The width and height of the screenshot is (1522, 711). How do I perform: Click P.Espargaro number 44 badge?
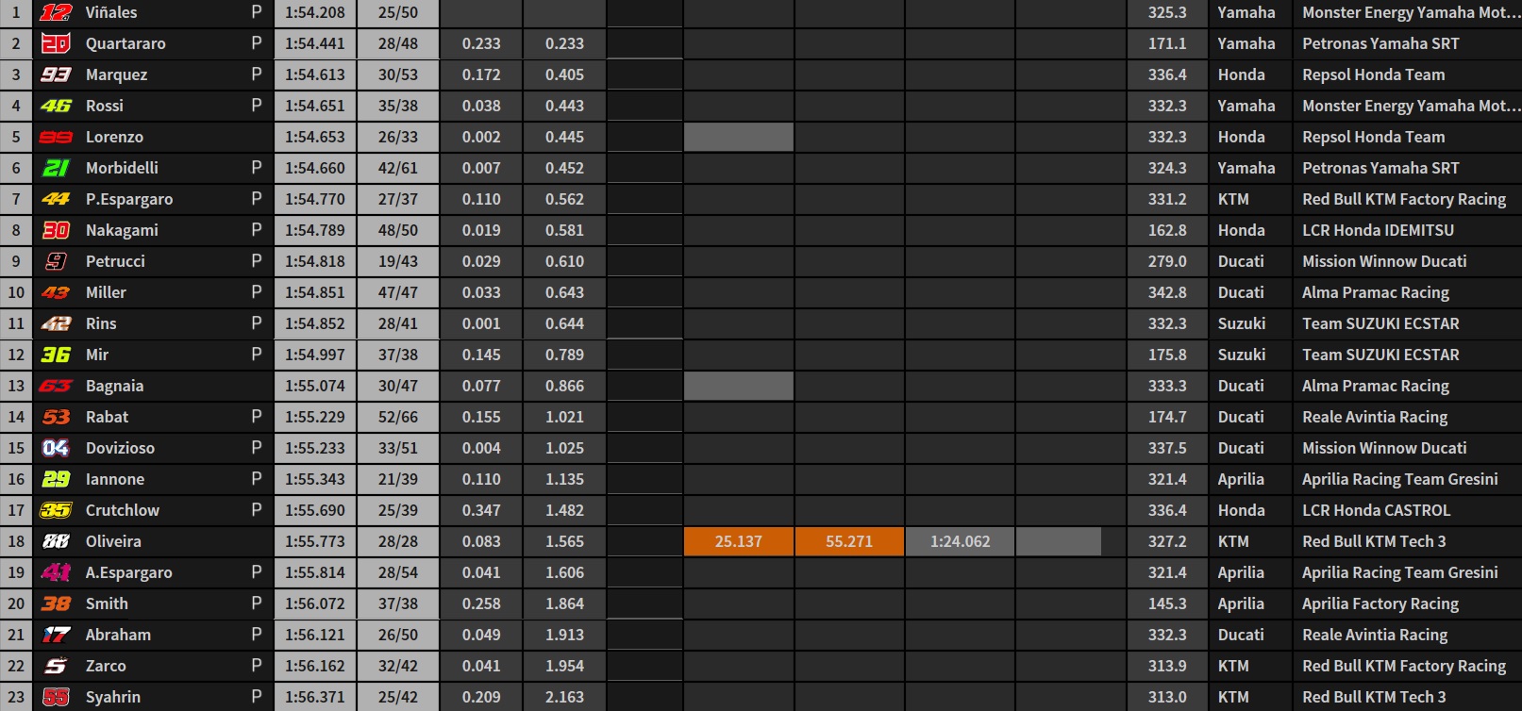tap(56, 199)
